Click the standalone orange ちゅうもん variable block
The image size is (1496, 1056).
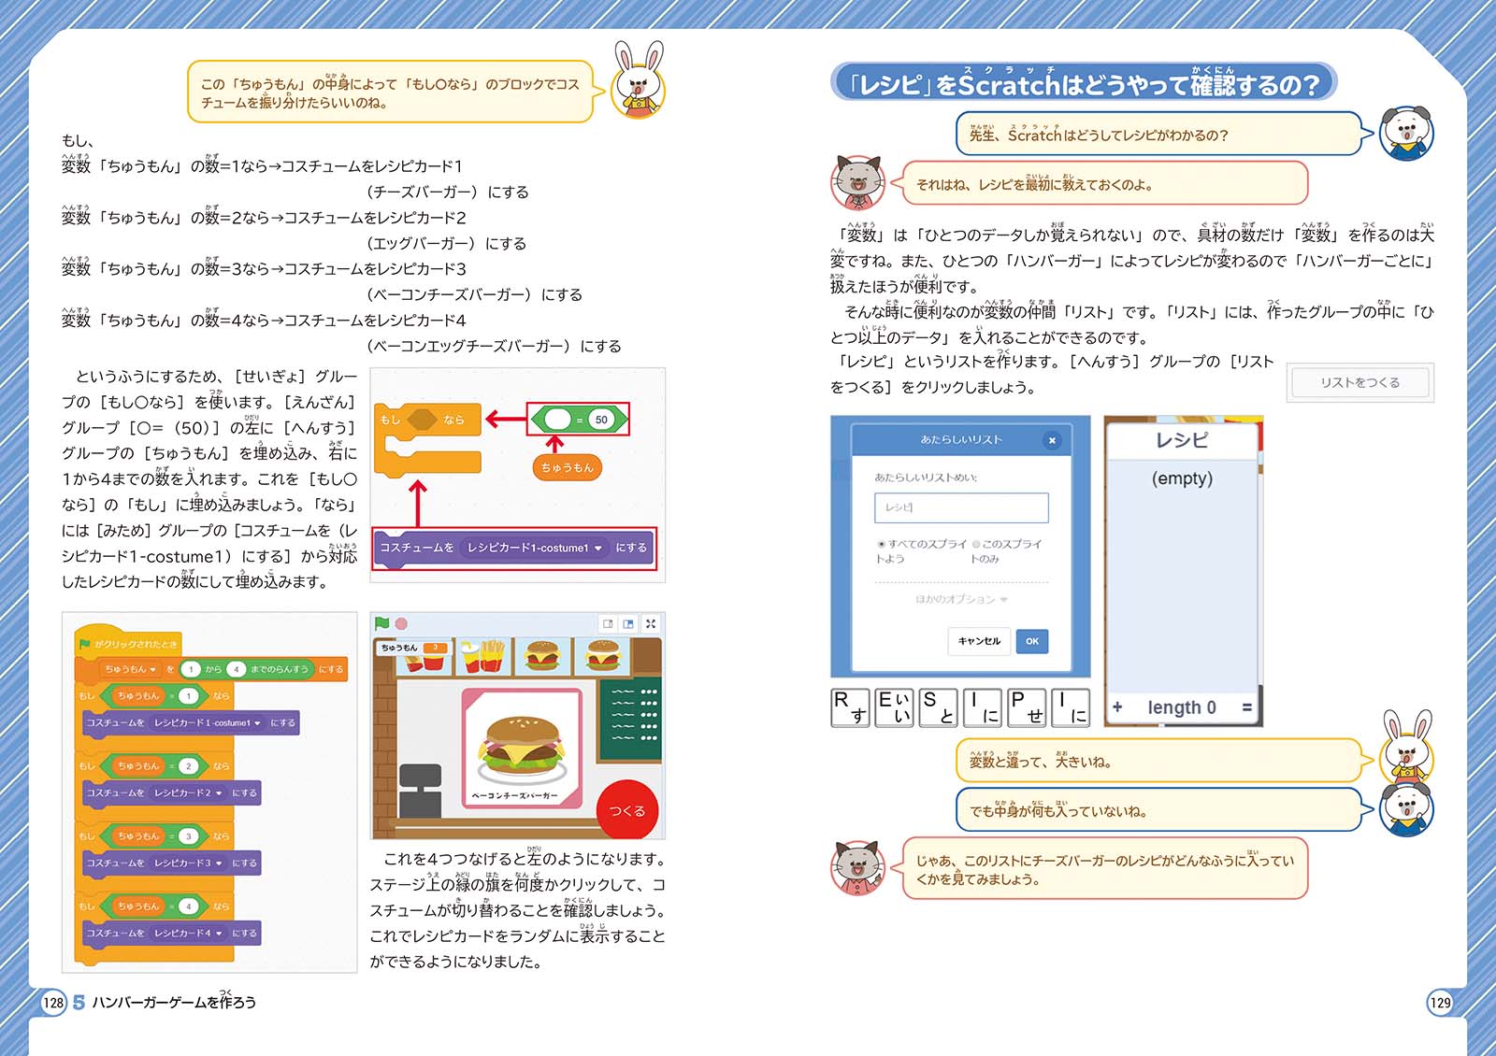[567, 467]
